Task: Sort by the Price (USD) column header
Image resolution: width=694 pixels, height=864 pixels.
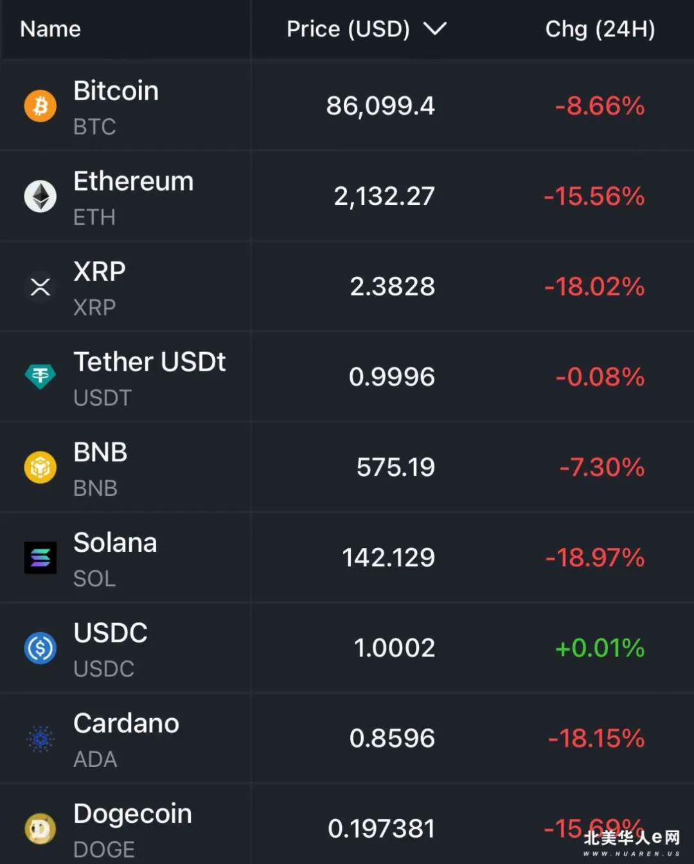Action: [x=348, y=29]
